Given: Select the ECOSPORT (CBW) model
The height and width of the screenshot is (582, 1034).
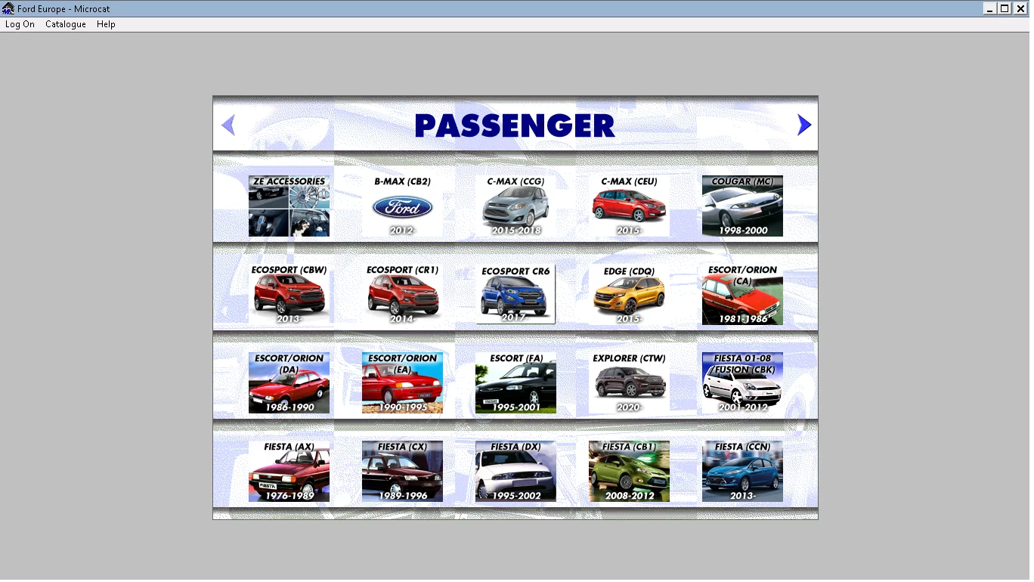Looking at the screenshot, I should [289, 293].
